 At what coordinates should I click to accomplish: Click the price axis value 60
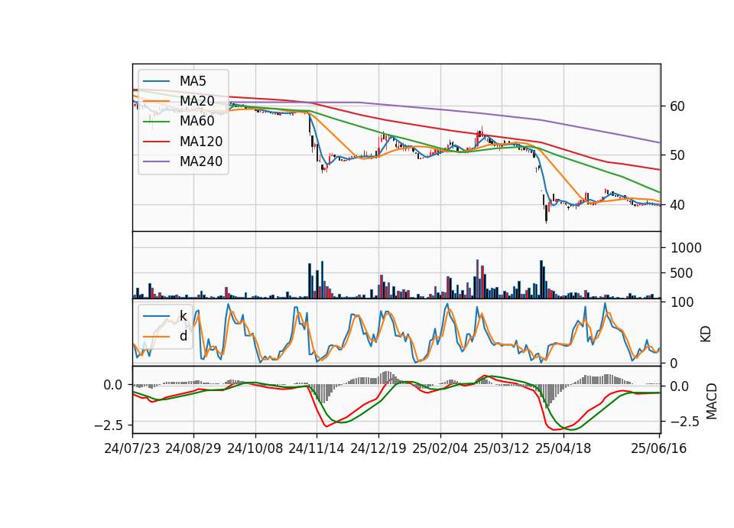(x=677, y=106)
